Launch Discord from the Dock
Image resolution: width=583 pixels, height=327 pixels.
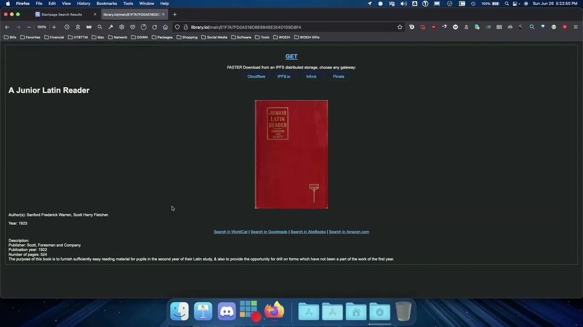click(227, 312)
